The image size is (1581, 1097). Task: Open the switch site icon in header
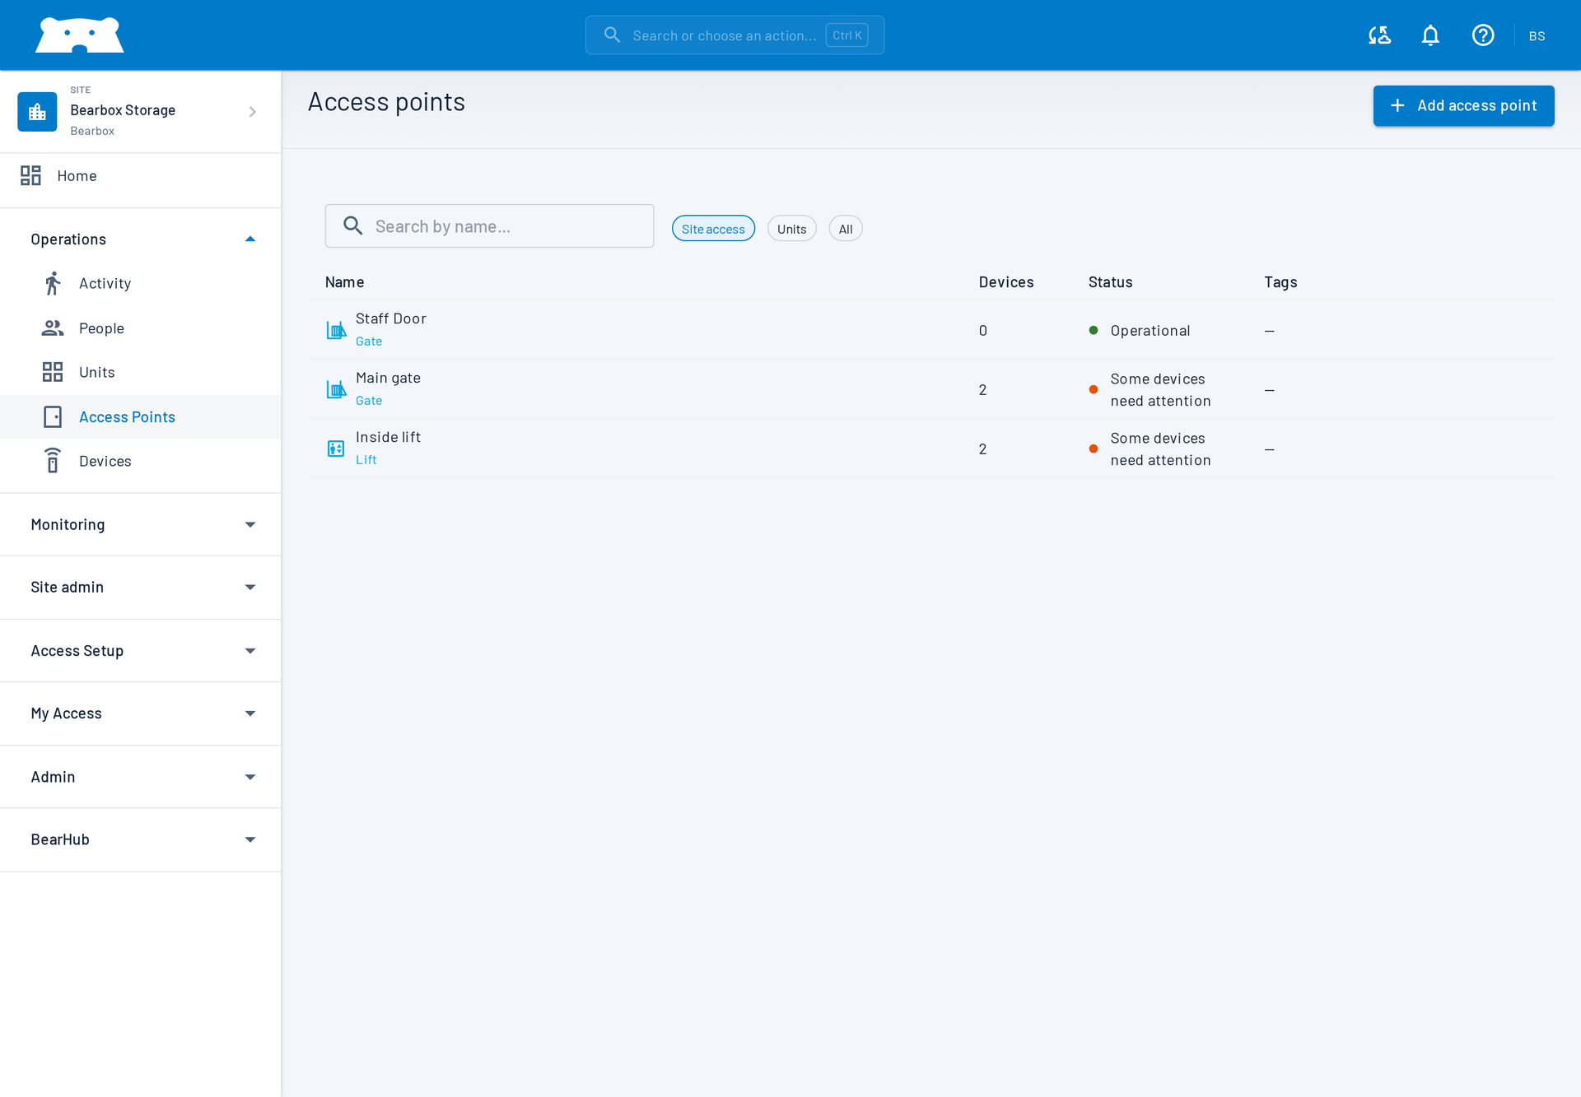pyautogui.click(x=1379, y=35)
